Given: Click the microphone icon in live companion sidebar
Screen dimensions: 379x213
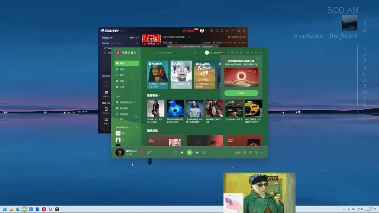Looking at the screenshot, I should [106, 82].
